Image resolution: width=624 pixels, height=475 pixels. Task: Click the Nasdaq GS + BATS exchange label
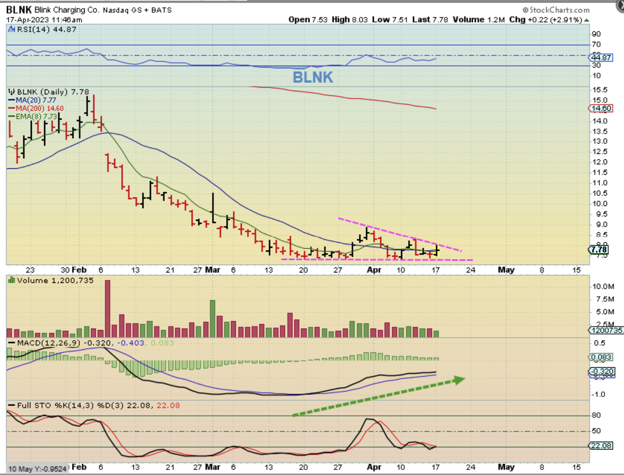click(137, 10)
